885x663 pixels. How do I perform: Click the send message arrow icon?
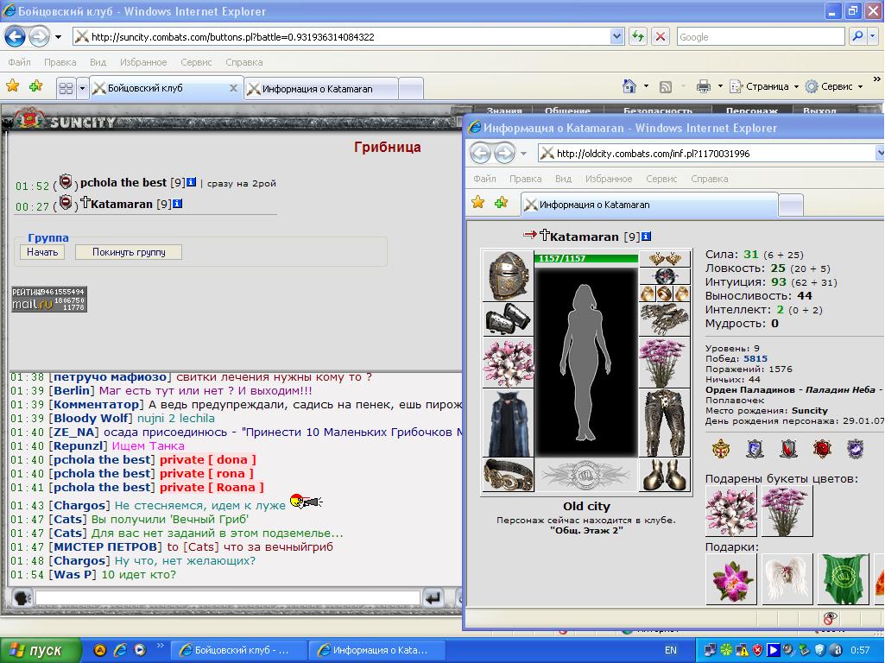pyautogui.click(x=433, y=597)
